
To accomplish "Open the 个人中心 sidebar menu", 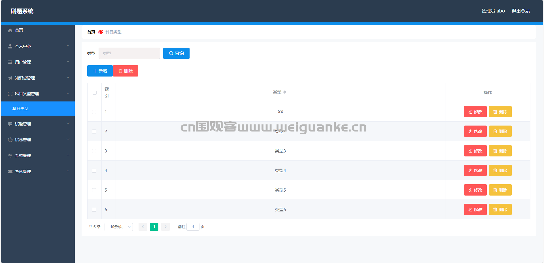I will tap(38, 46).
